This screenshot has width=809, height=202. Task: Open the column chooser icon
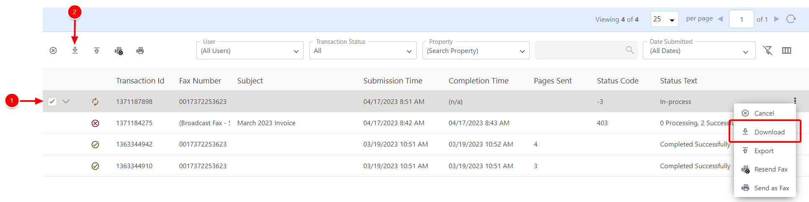click(x=787, y=50)
